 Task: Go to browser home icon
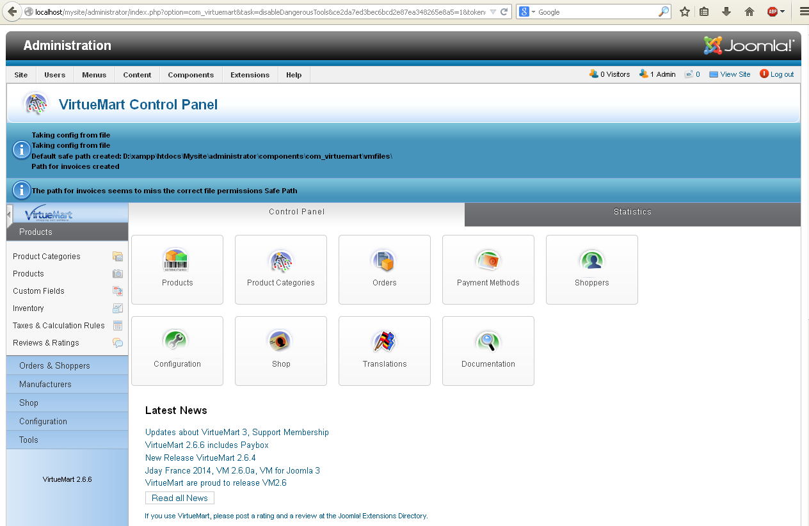point(749,12)
